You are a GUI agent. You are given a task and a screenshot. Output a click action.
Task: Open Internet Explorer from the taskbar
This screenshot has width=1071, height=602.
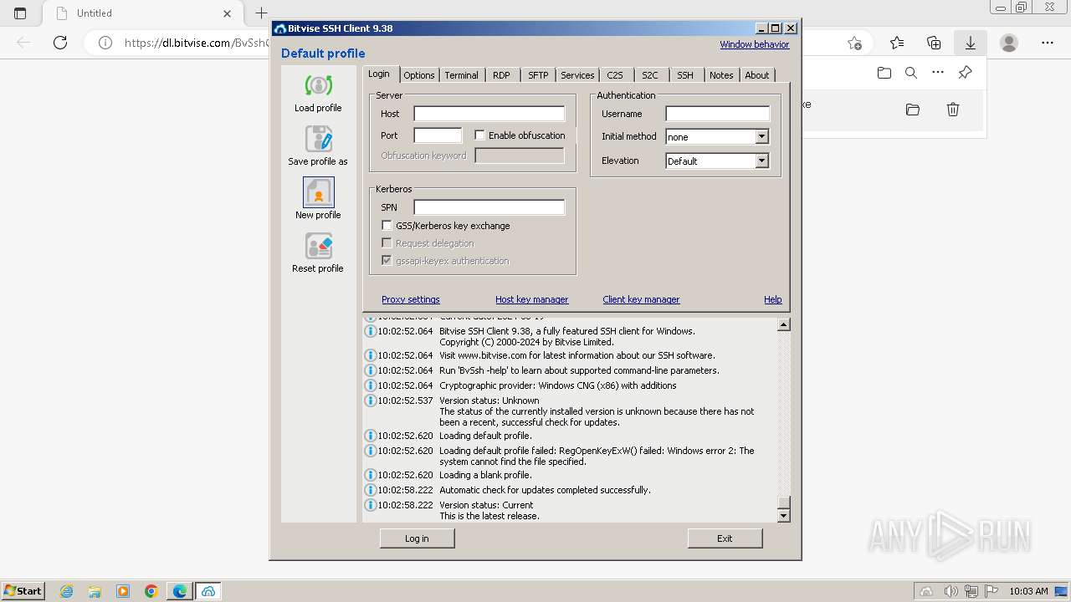pyautogui.click(x=66, y=591)
